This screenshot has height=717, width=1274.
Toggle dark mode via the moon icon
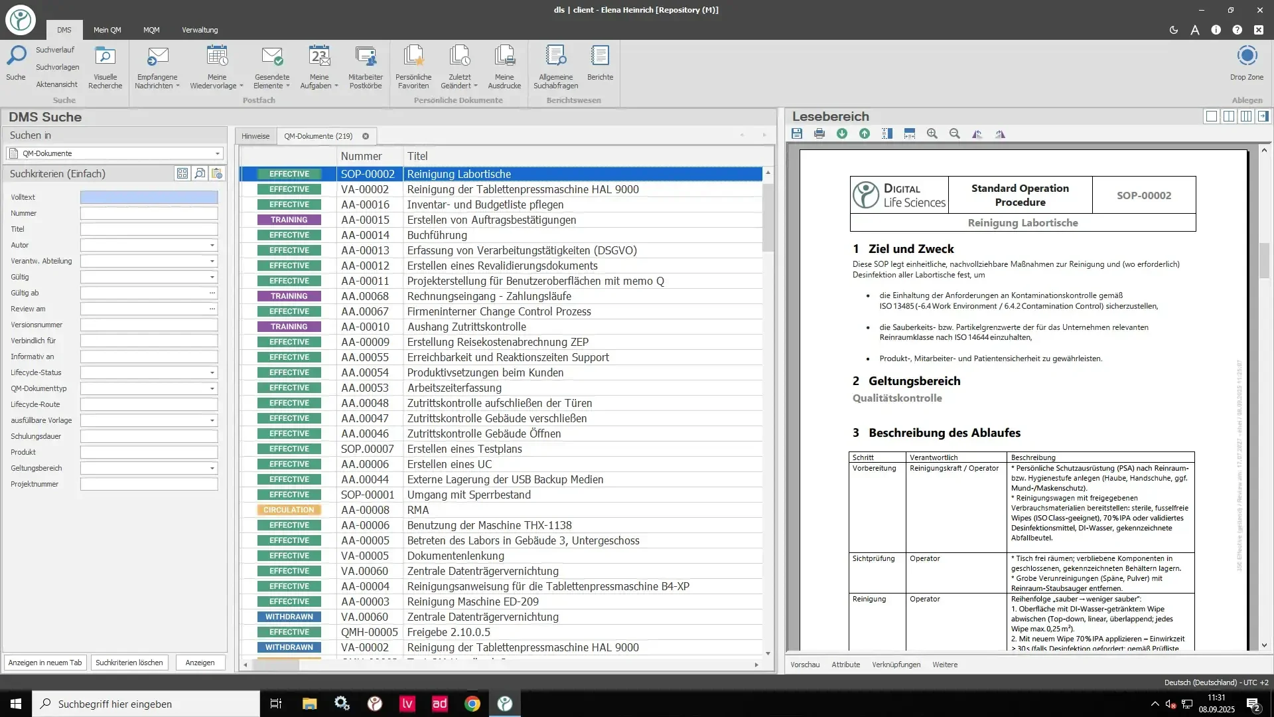click(x=1174, y=30)
